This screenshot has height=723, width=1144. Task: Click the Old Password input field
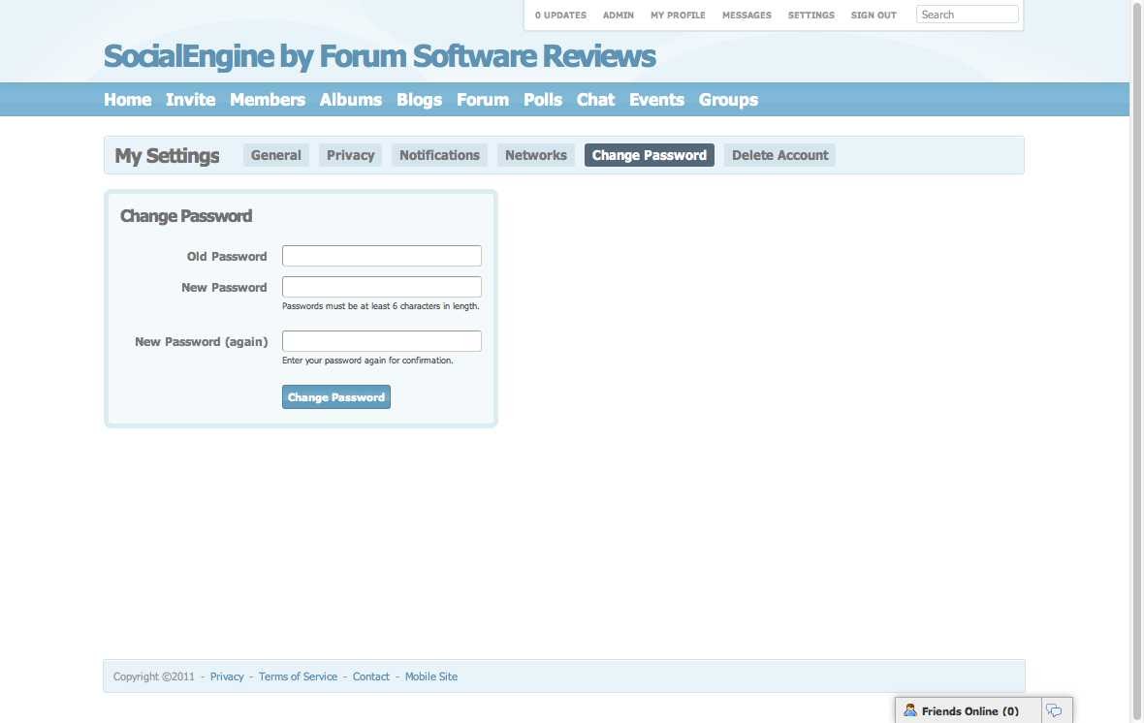(x=381, y=256)
